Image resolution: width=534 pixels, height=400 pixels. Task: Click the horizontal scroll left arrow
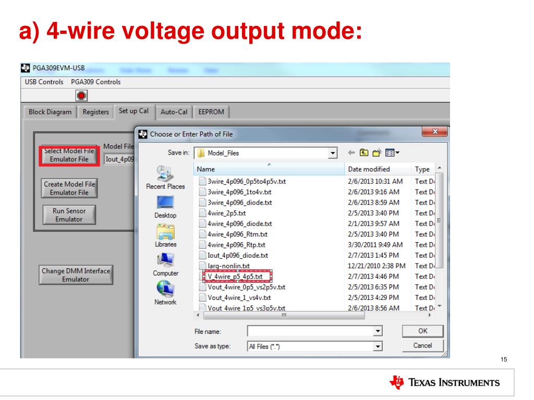(x=198, y=315)
